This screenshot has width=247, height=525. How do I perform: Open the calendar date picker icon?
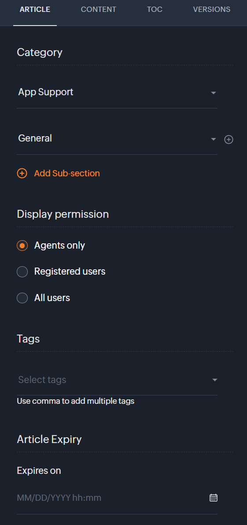point(213,498)
